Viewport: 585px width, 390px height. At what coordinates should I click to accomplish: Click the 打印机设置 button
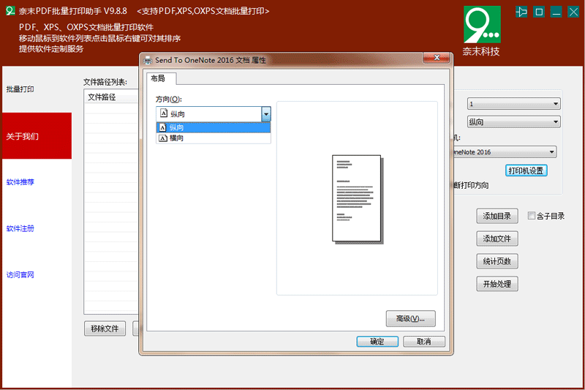[526, 170]
